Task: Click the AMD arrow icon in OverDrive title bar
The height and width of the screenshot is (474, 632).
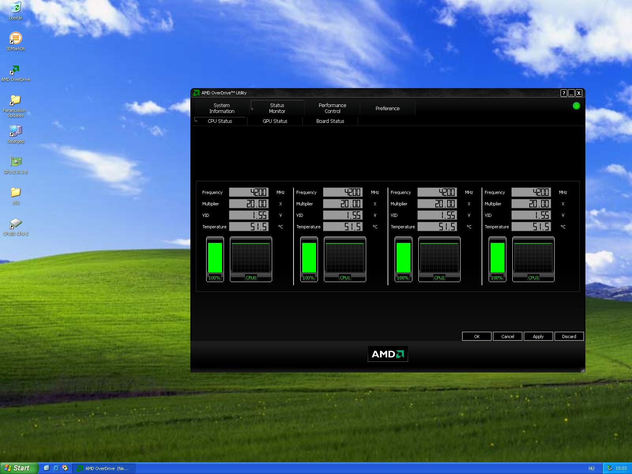Action: point(196,93)
